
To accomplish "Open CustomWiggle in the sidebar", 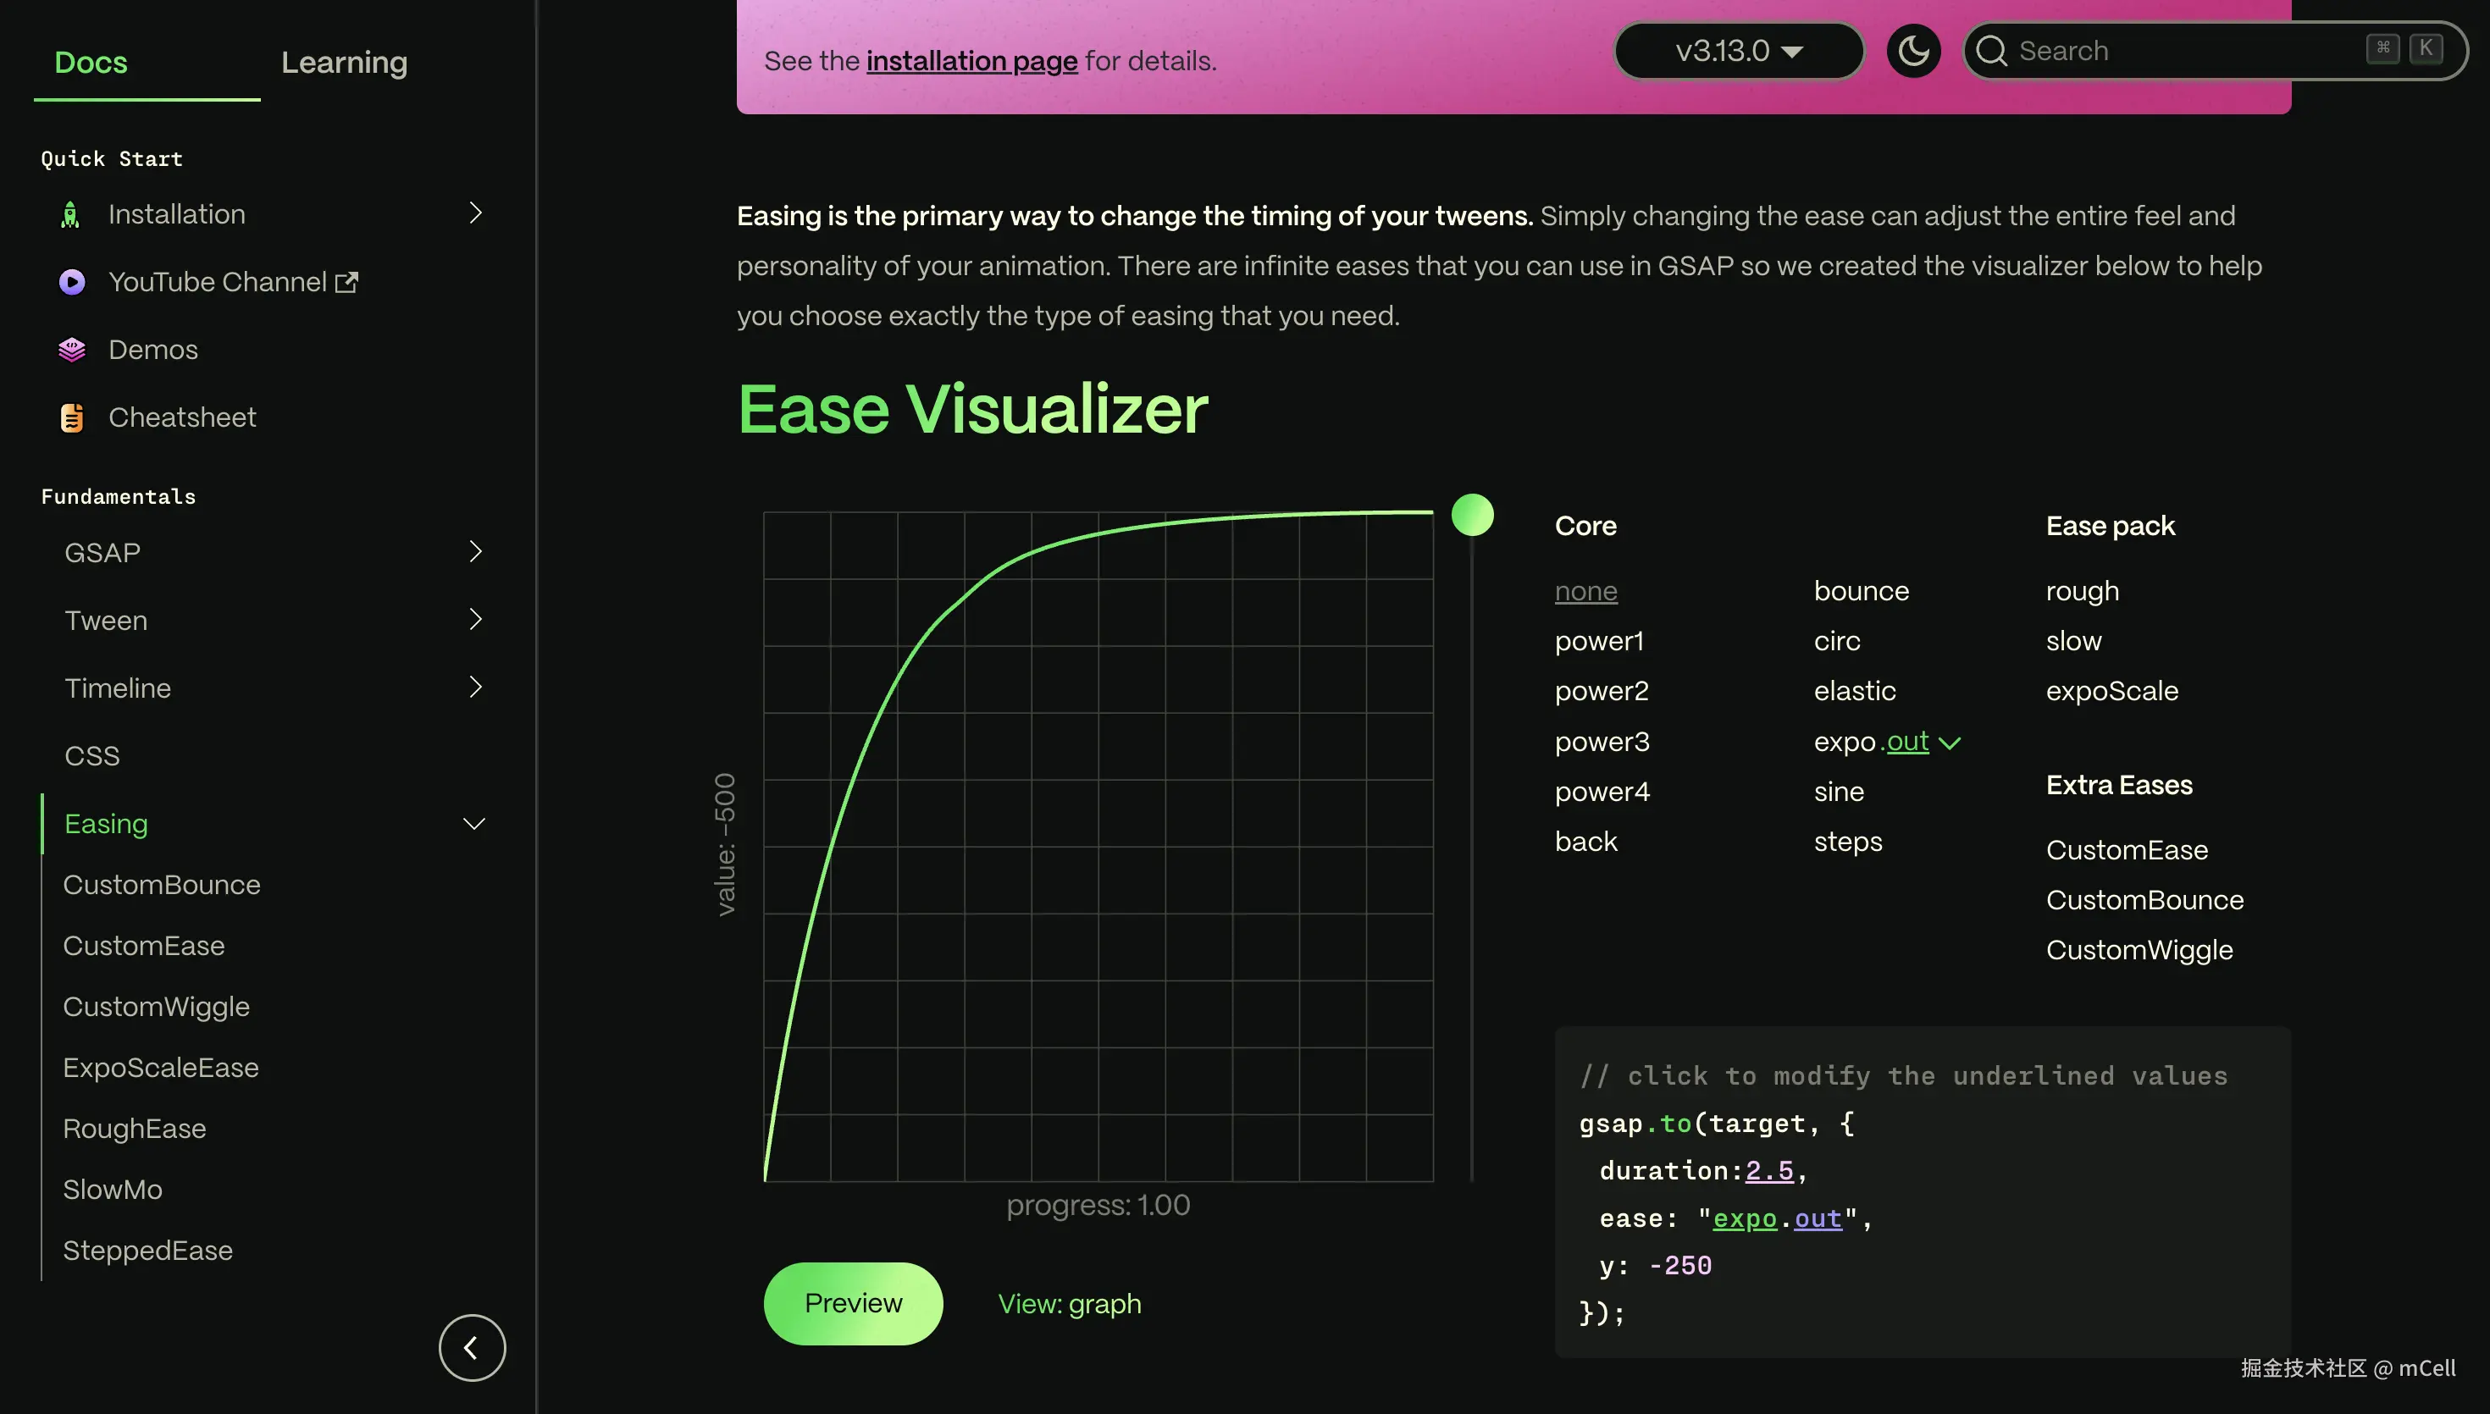I will pyautogui.click(x=157, y=1007).
